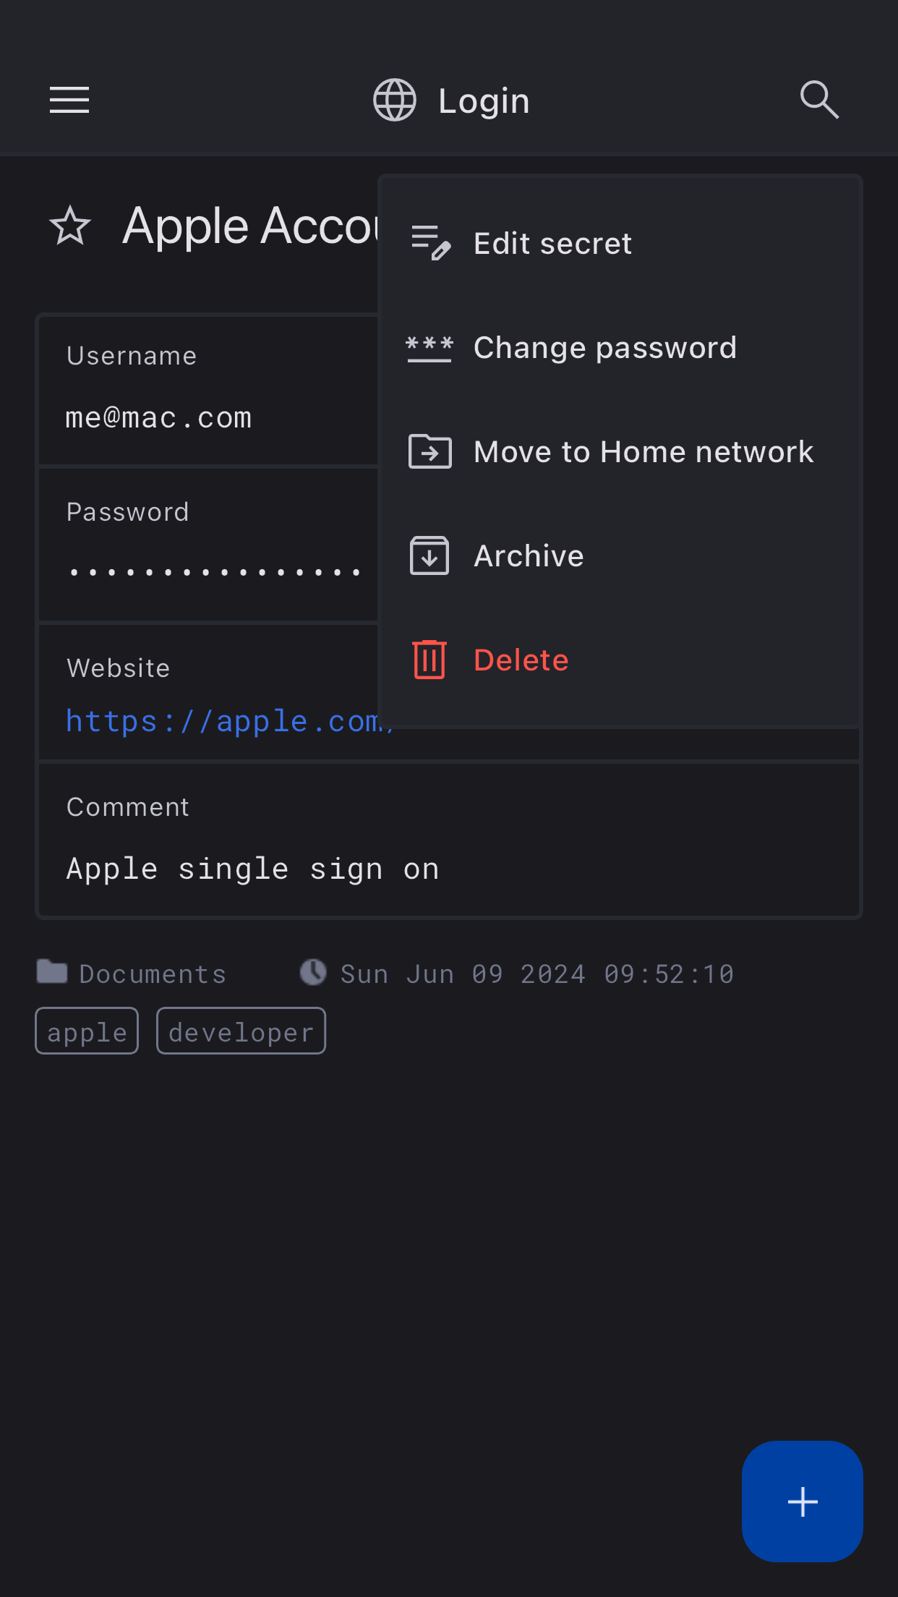This screenshot has height=1597, width=898.
Task: Choose Archive from the context menu
Action: coord(529,556)
